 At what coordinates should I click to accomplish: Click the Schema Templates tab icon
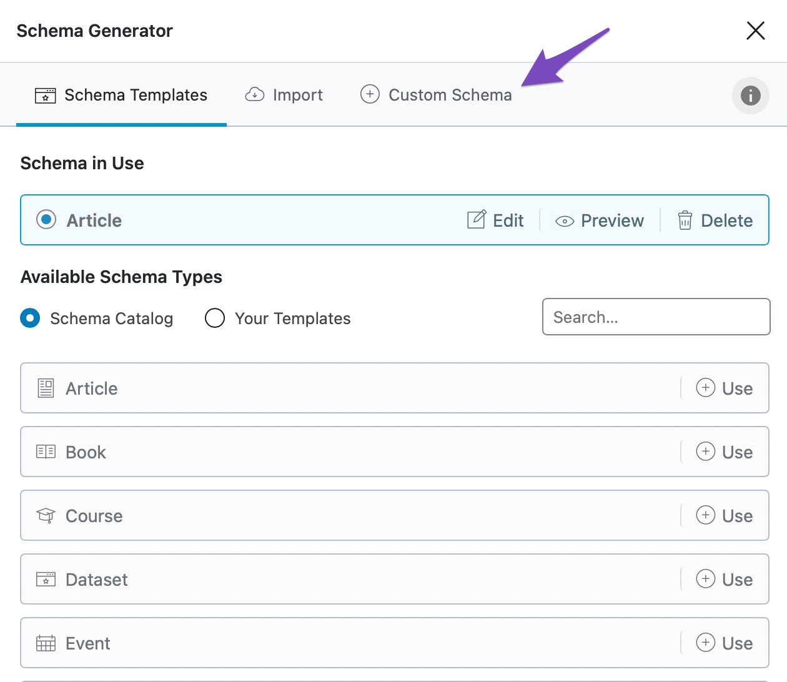click(45, 95)
